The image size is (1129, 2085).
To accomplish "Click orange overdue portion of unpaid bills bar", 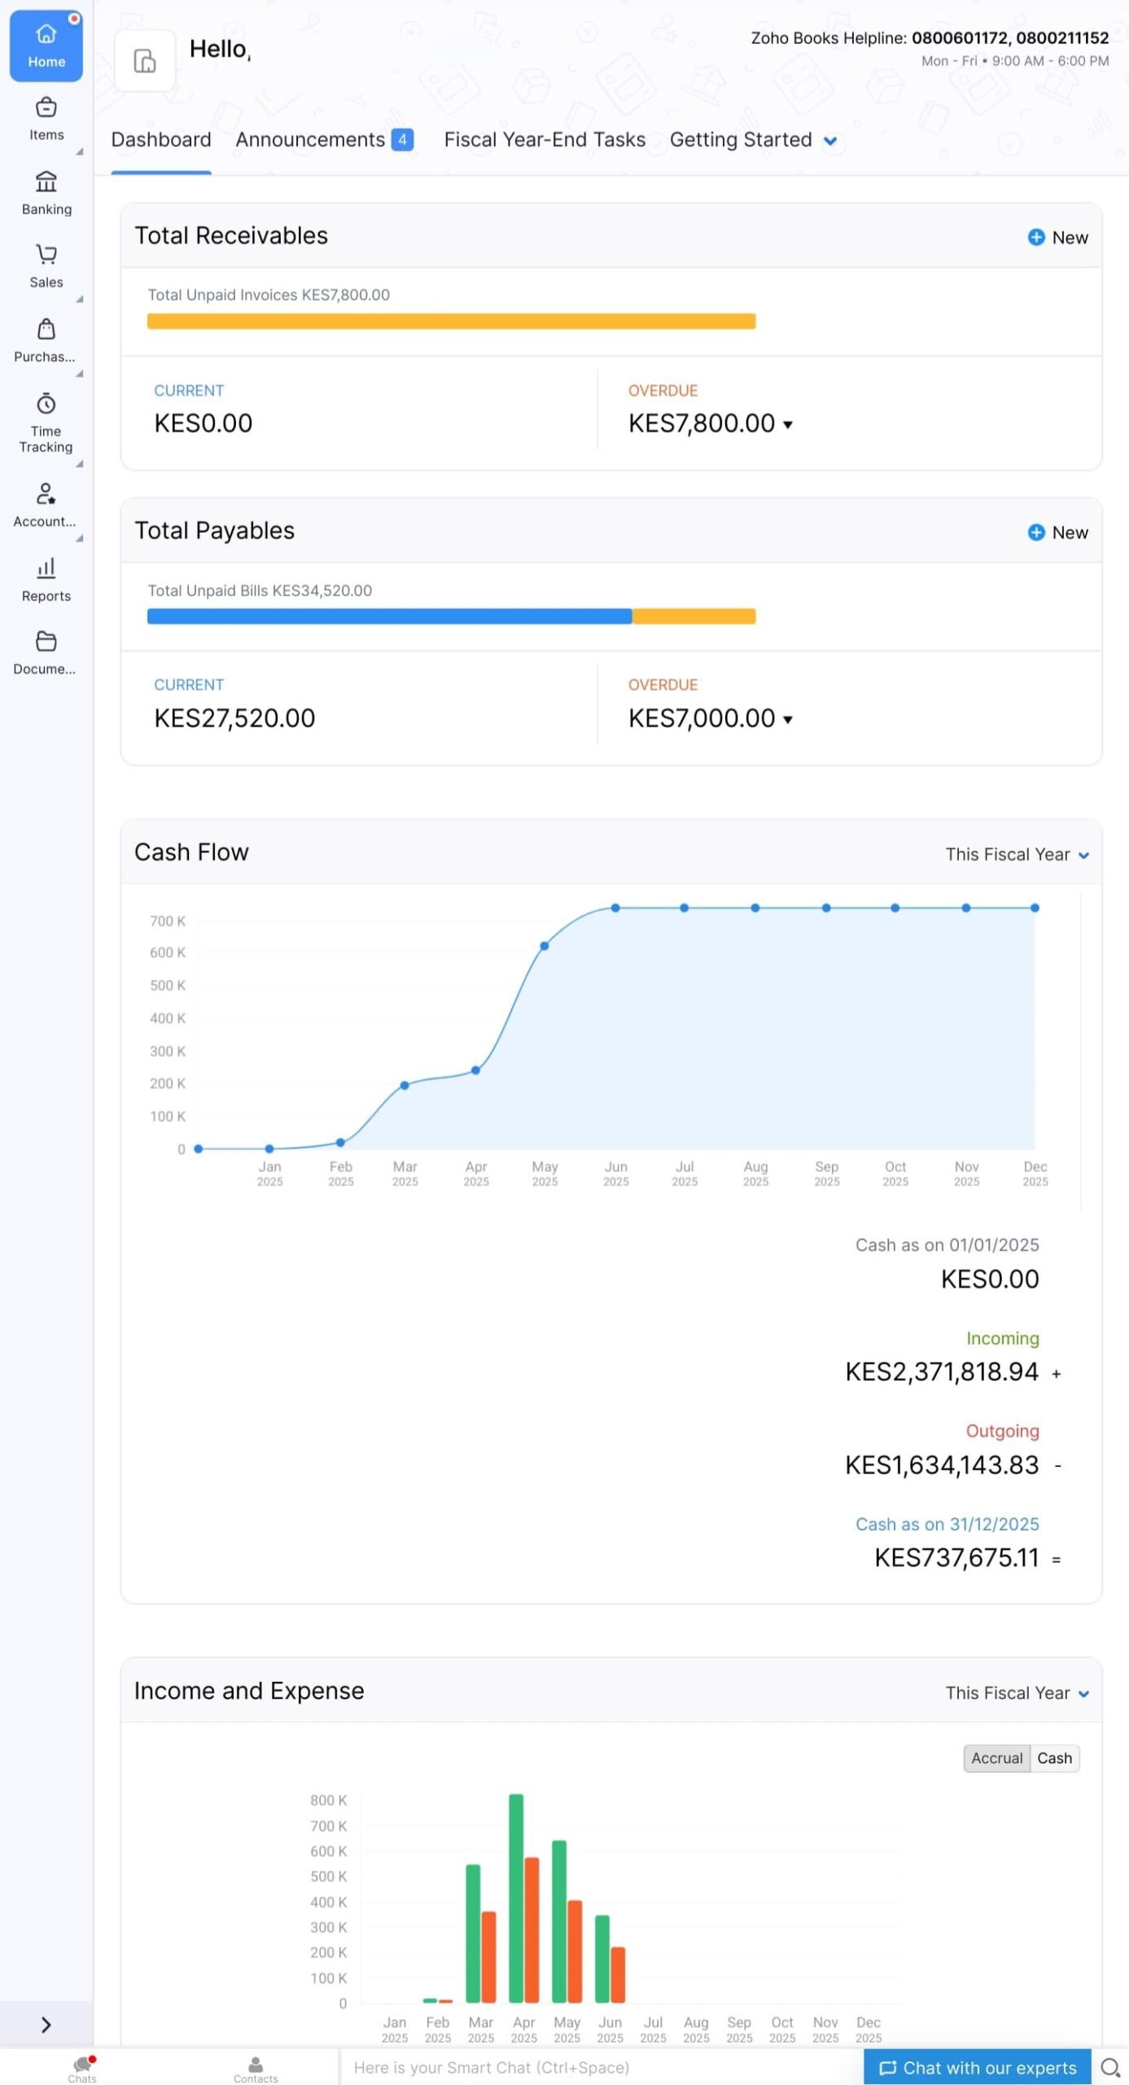I will pyautogui.click(x=694, y=616).
